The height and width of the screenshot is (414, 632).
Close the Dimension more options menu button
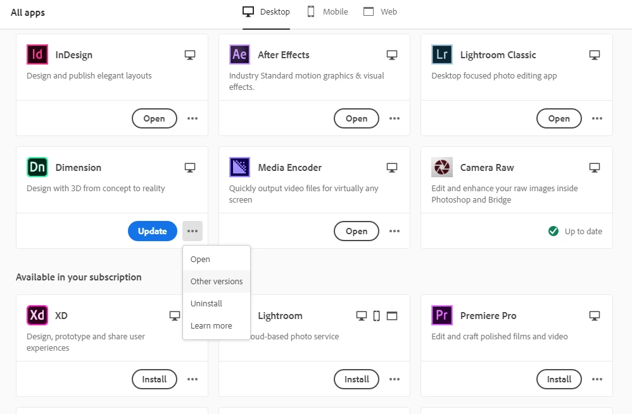(x=193, y=231)
